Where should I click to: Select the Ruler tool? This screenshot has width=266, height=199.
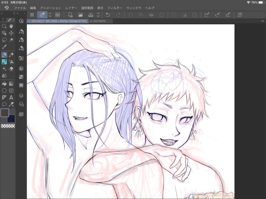point(4,98)
